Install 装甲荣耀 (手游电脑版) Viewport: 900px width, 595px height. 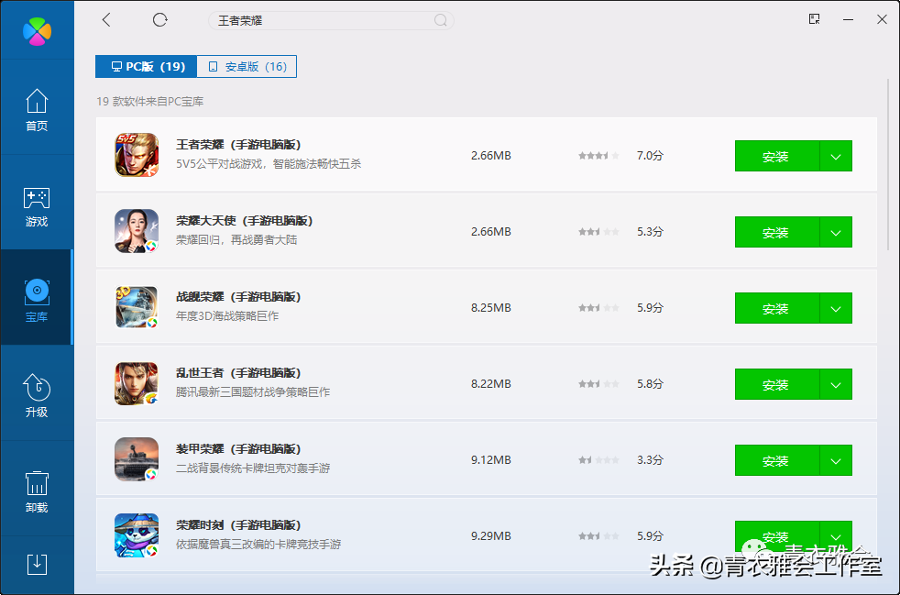[x=776, y=460]
